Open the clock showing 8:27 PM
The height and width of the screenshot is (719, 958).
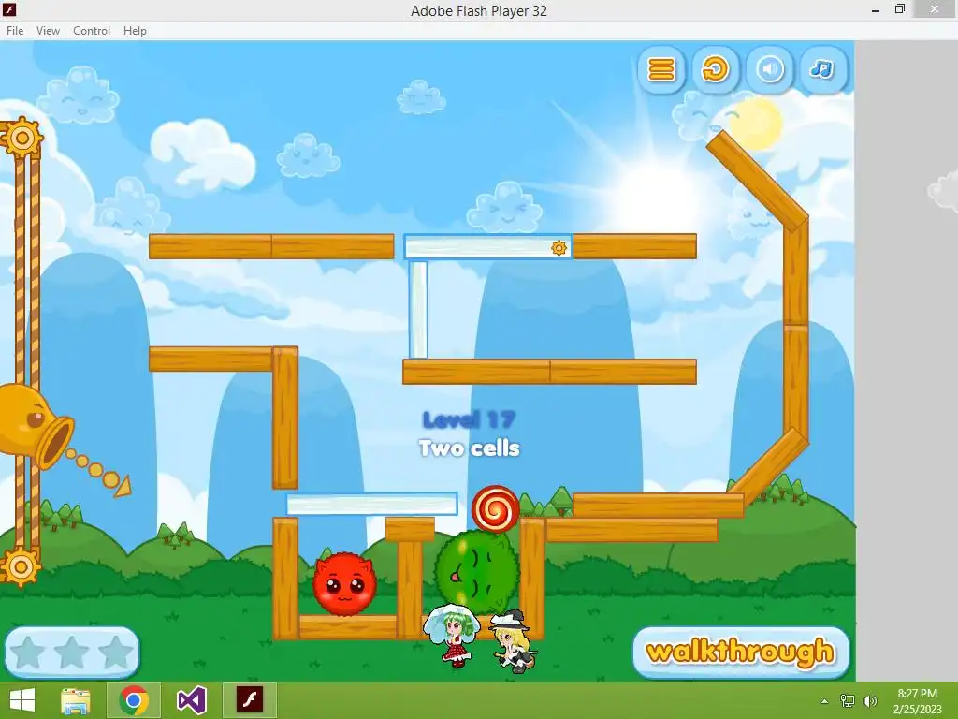tap(917, 701)
